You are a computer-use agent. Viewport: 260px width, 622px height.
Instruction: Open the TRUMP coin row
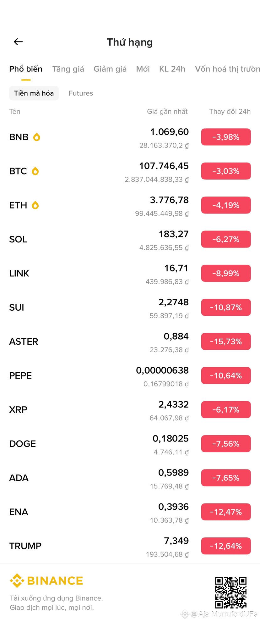130,546
